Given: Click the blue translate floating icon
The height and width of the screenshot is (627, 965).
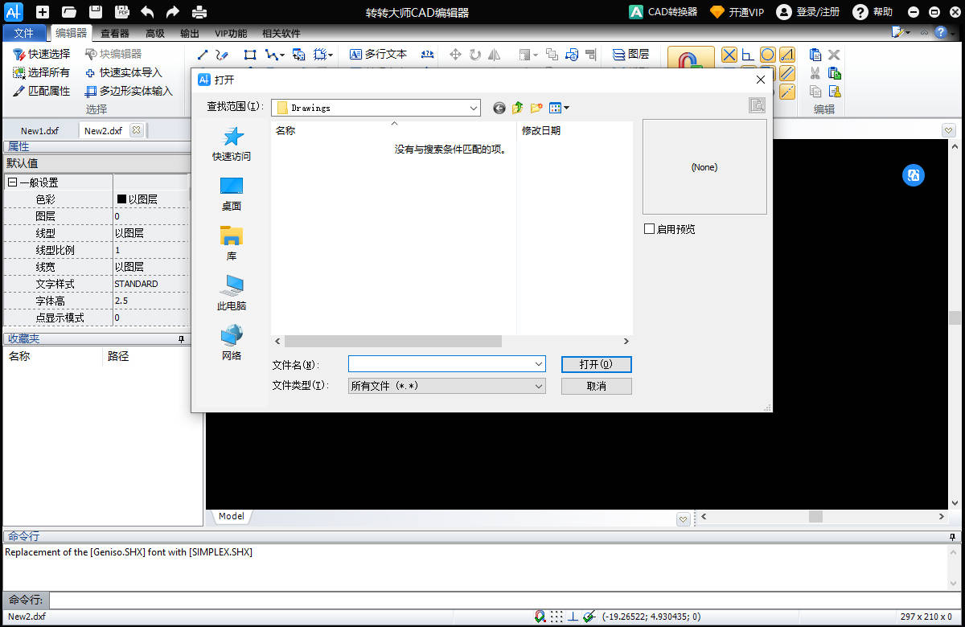Looking at the screenshot, I should pos(914,175).
